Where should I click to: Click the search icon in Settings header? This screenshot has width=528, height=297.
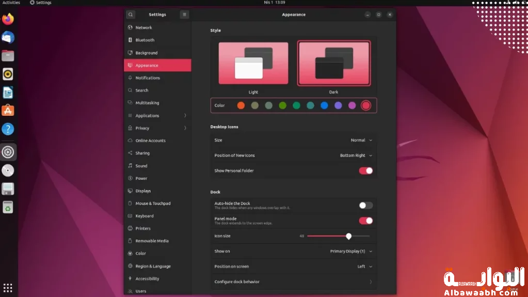click(131, 14)
